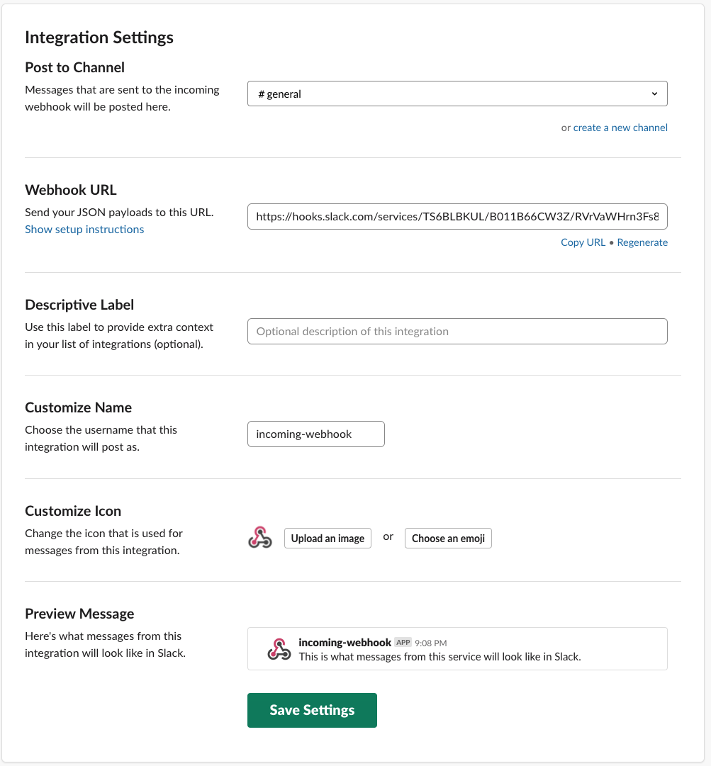Viewport: 711px width, 766px height.
Task: Click the Copy URL link
Action: 583,242
